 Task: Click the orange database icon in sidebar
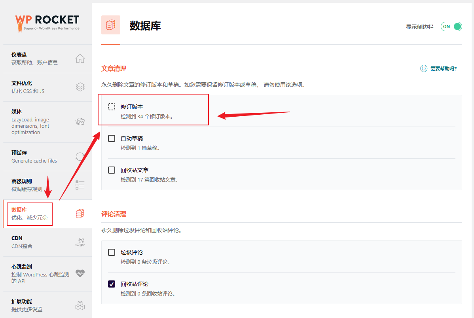coord(80,214)
